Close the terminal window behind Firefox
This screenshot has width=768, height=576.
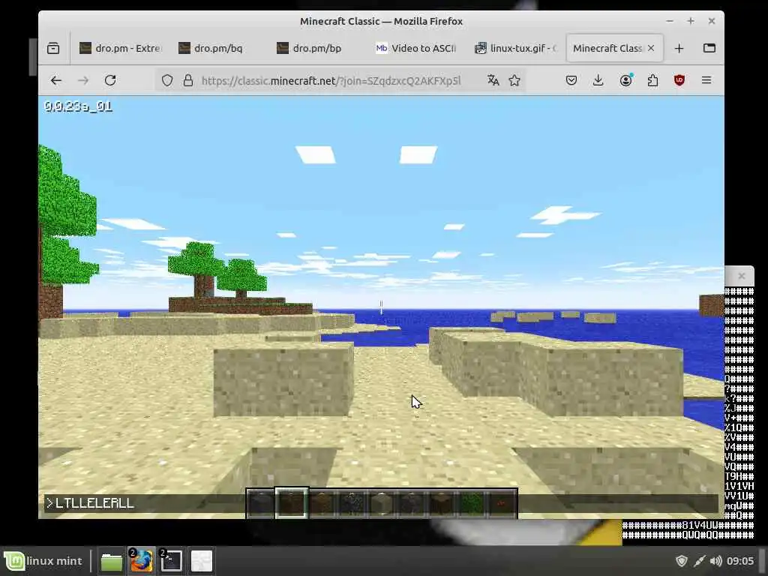tap(742, 276)
